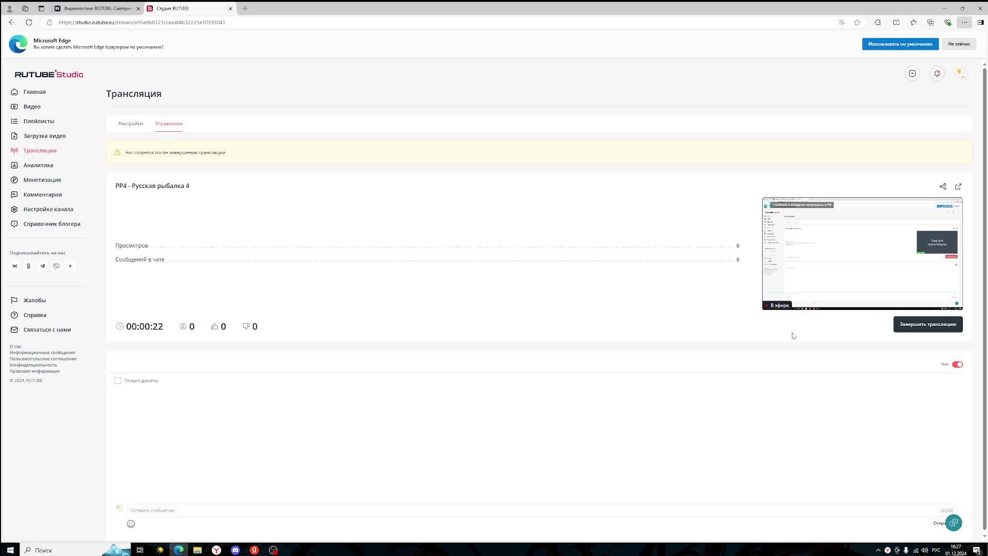Go back to the previous page
This screenshot has width=988, height=556.
tap(12, 22)
